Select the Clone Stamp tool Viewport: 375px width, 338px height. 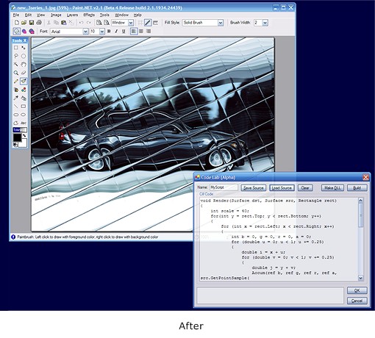(x=24, y=98)
